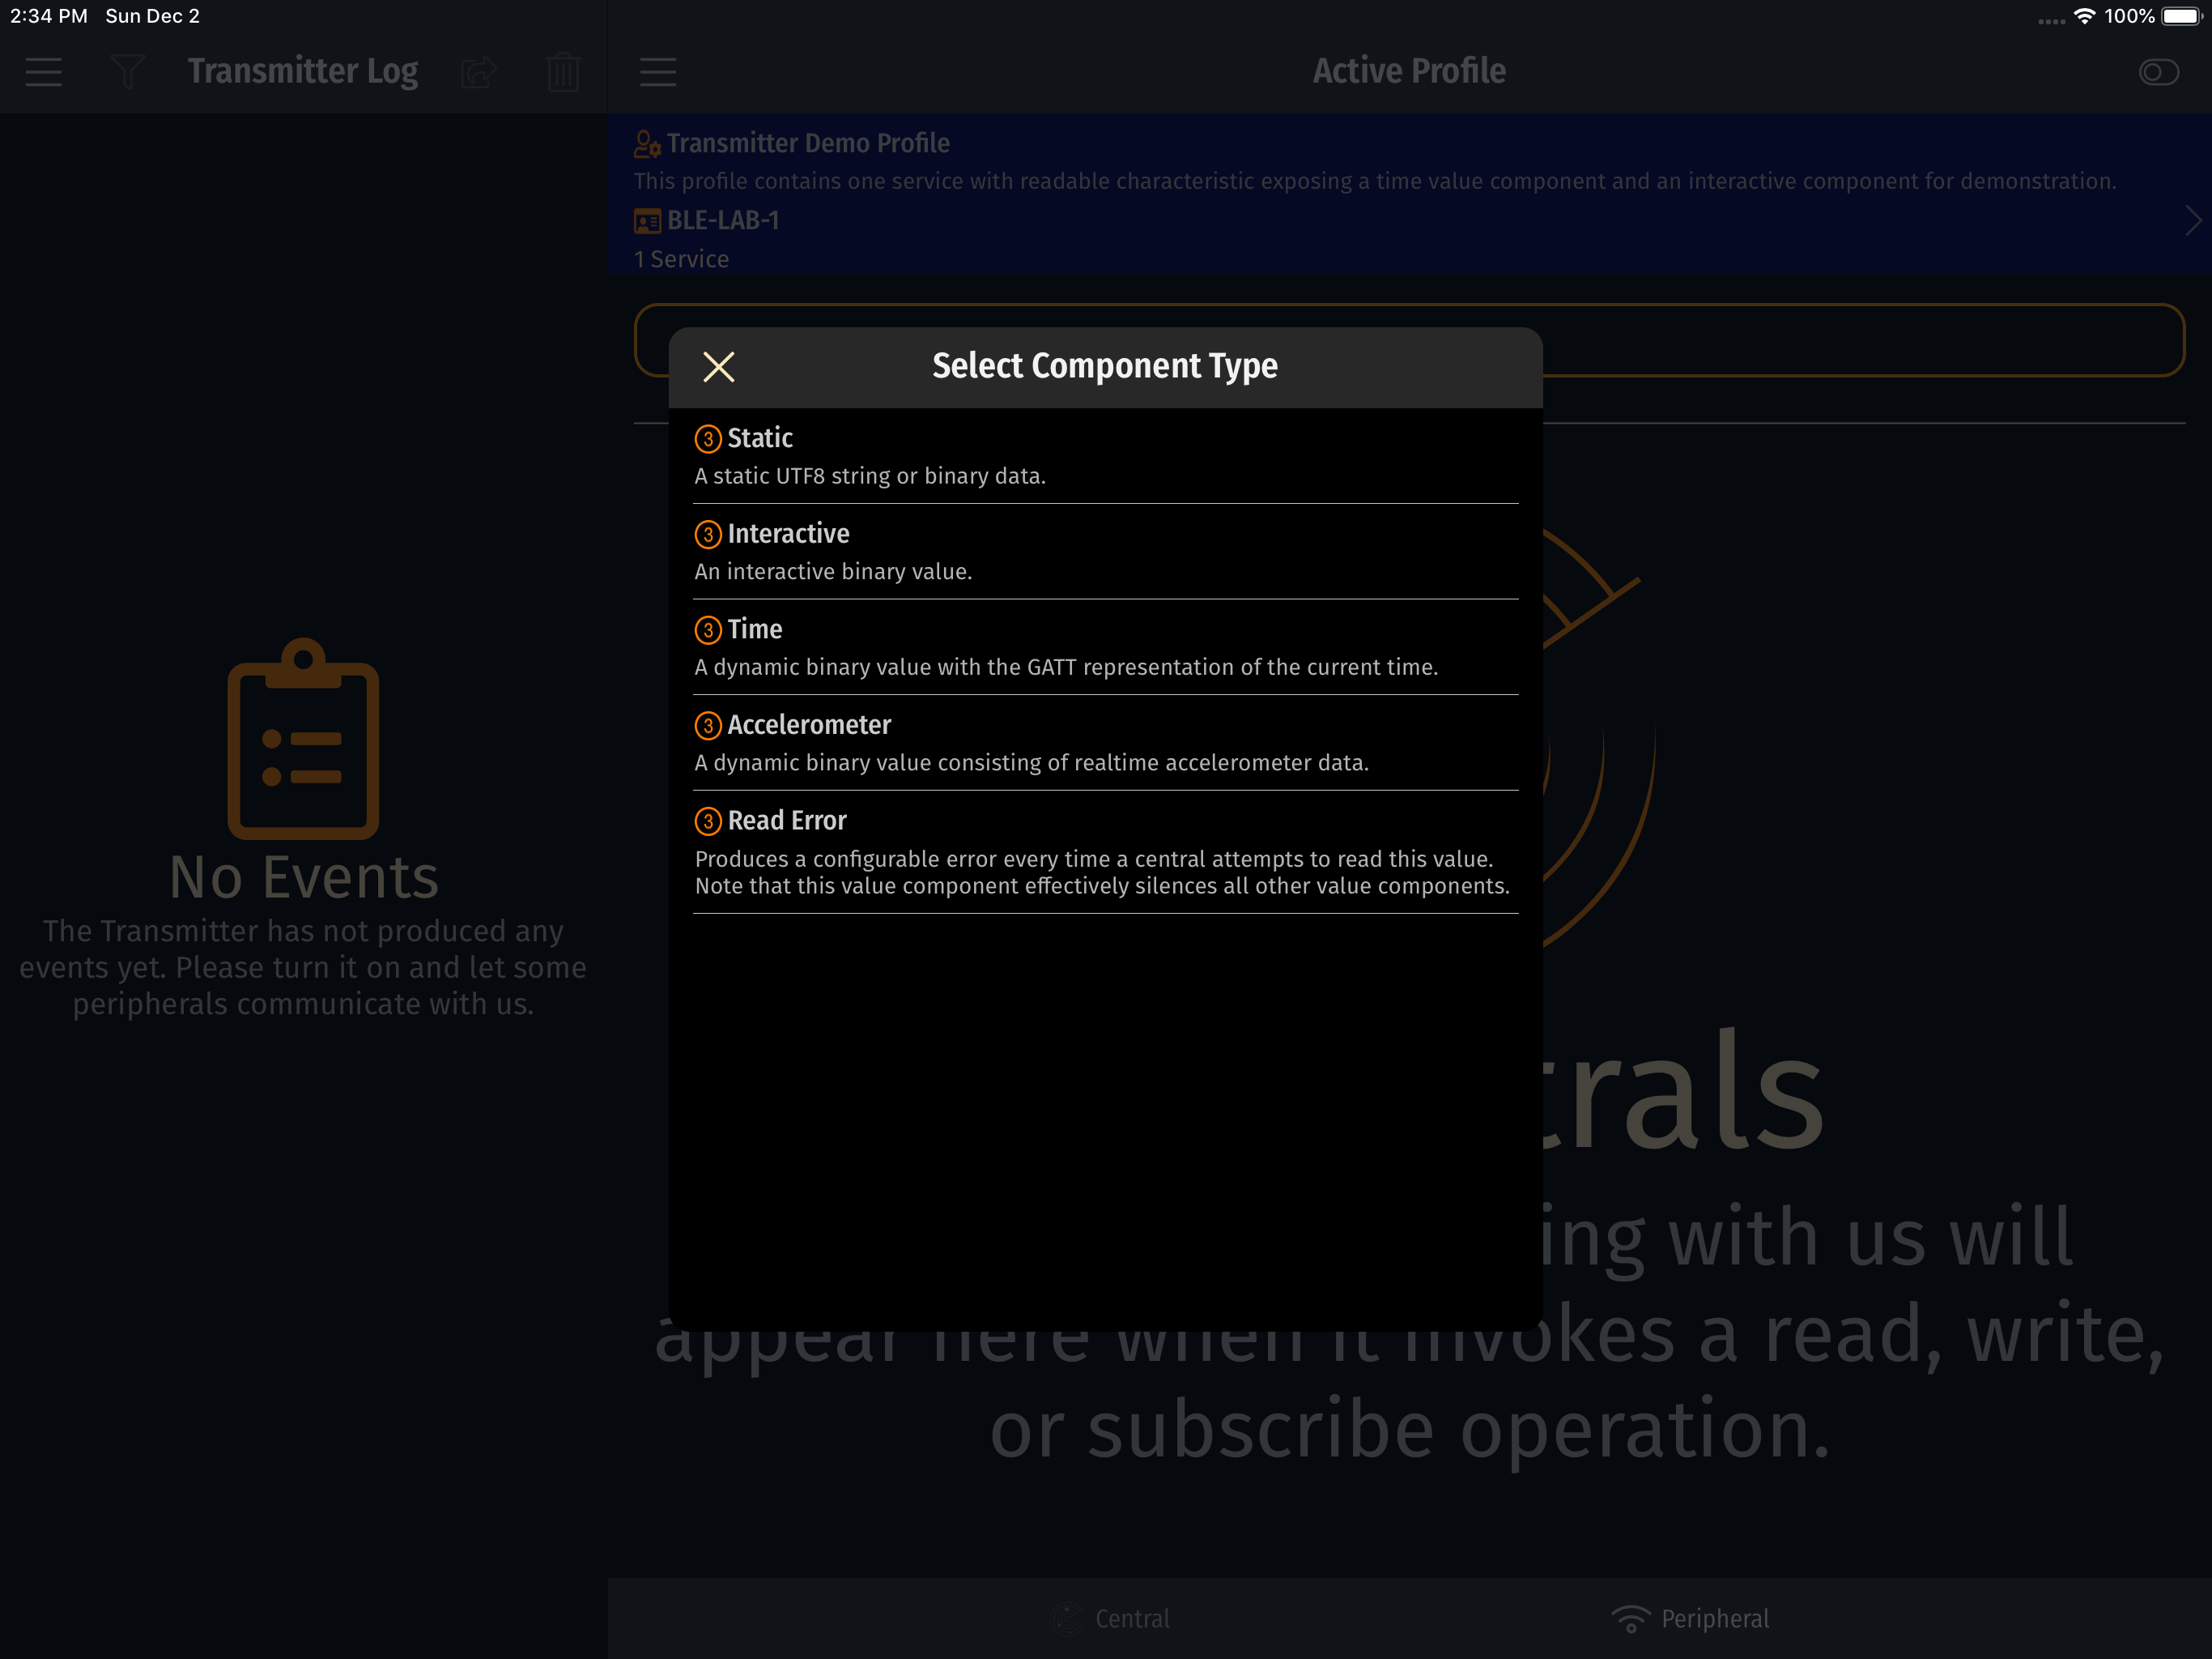
Task: Close the Select Component Type dialog
Action: tap(718, 366)
